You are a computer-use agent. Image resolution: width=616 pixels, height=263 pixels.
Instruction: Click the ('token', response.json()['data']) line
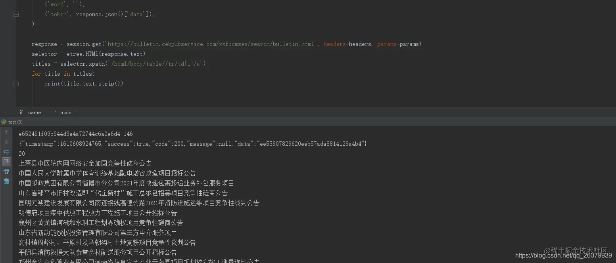(x=99, y=14)
